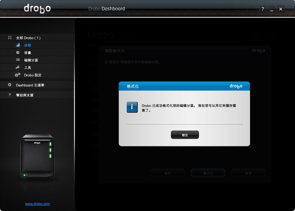The image size is (295, 211).
Task: Click the Dashboard menu gear icon
Action: tap(10, 85)
